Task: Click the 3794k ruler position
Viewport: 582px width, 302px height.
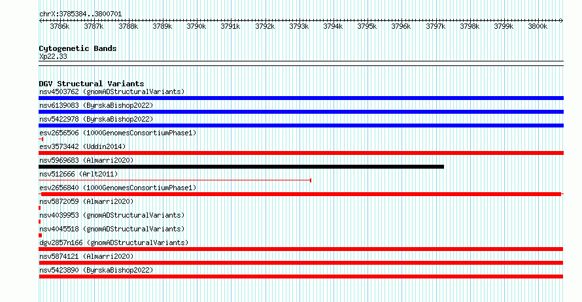Action: coord(333,26)
